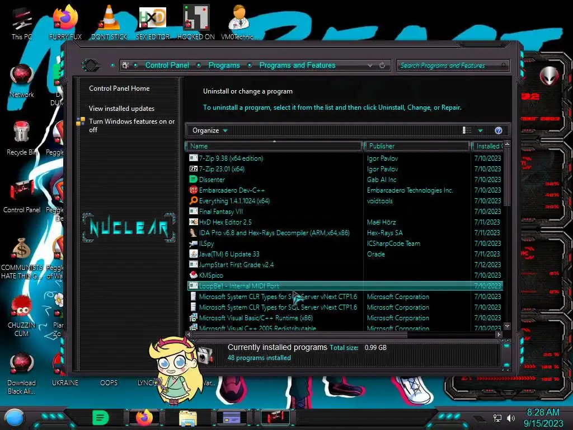Click the horizontal scrollbar of the program list
573x430 pixels.
(x=300, y=334)
